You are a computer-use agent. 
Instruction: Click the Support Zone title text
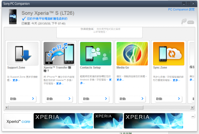coord(16,68)
